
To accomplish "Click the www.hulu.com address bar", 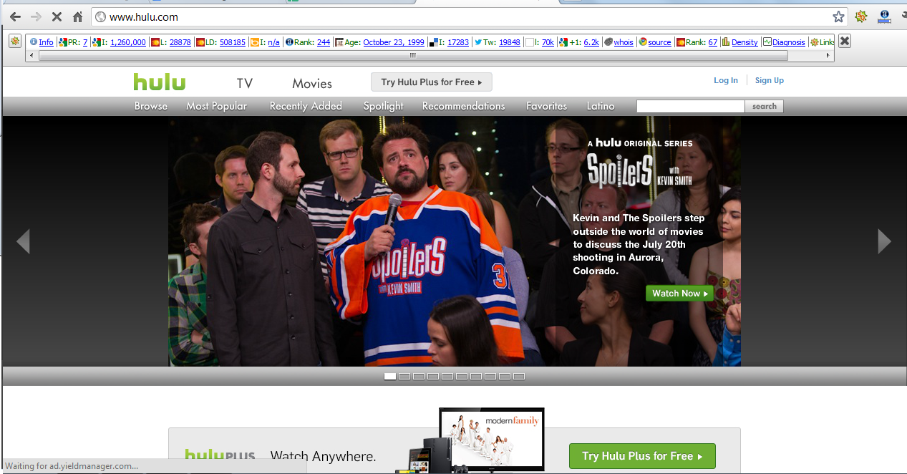I will [x=469, y=16].
